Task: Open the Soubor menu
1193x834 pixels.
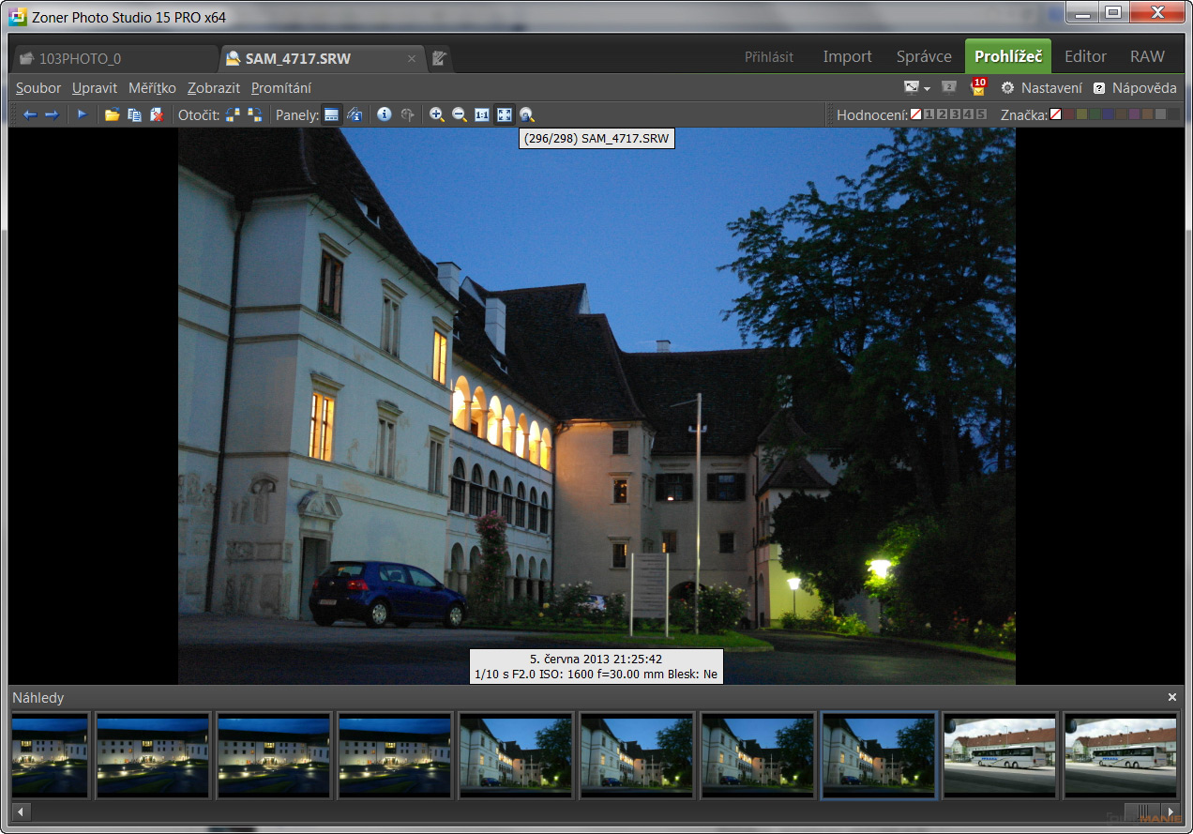Action: point(38,88)
